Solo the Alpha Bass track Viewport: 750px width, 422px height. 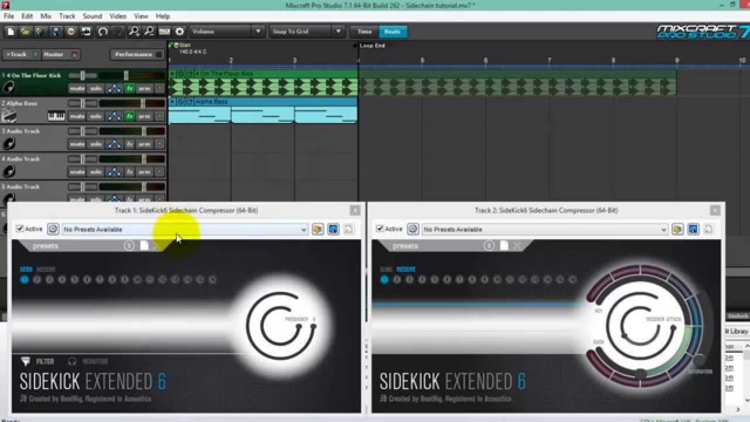(96, 116)
